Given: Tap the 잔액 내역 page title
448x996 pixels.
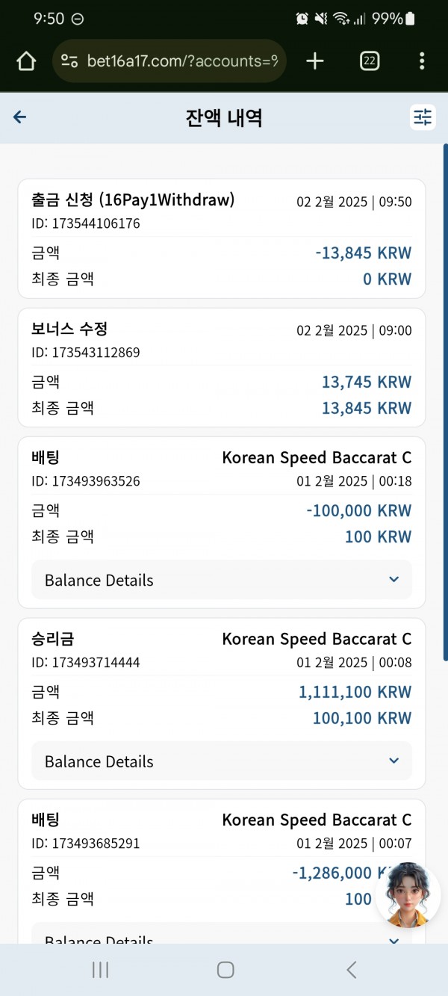Looking at the screenshot, I should click(224, 117).
